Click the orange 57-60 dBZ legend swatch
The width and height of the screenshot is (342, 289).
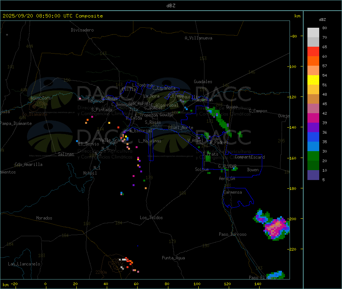coord(313,61)
